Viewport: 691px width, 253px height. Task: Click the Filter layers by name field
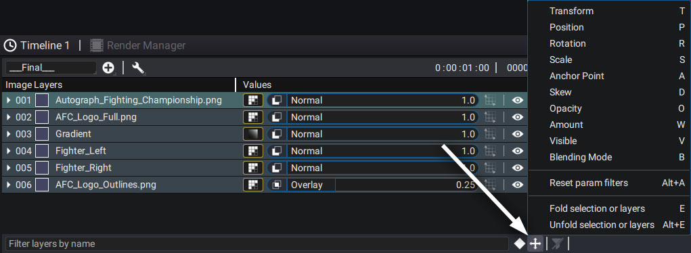point(257,244)
